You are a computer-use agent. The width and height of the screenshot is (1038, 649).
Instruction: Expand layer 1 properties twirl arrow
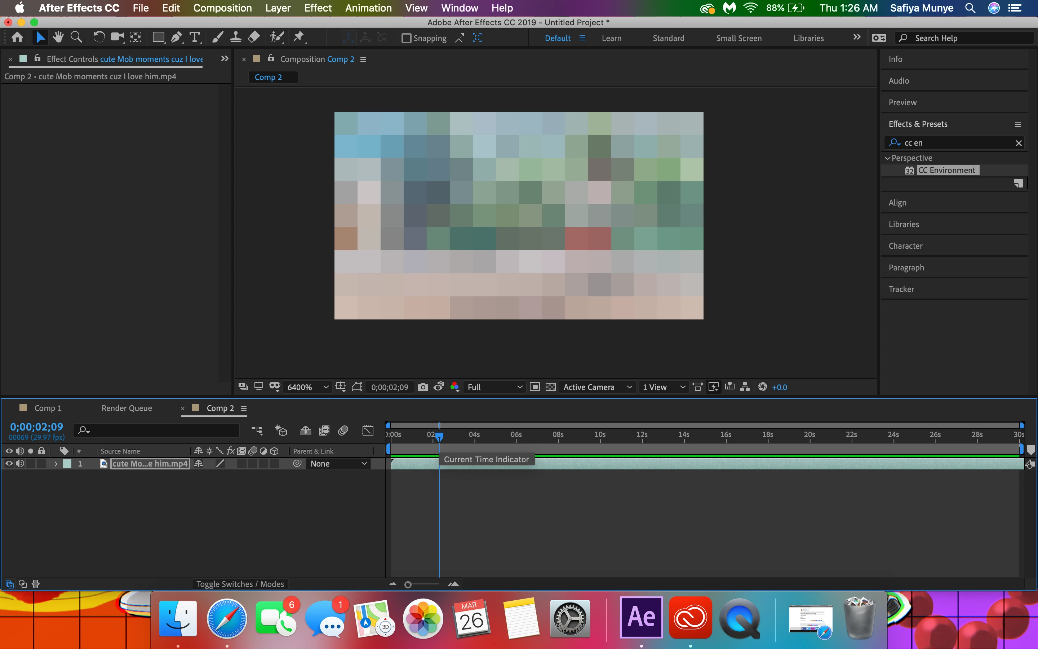point(56,464)
